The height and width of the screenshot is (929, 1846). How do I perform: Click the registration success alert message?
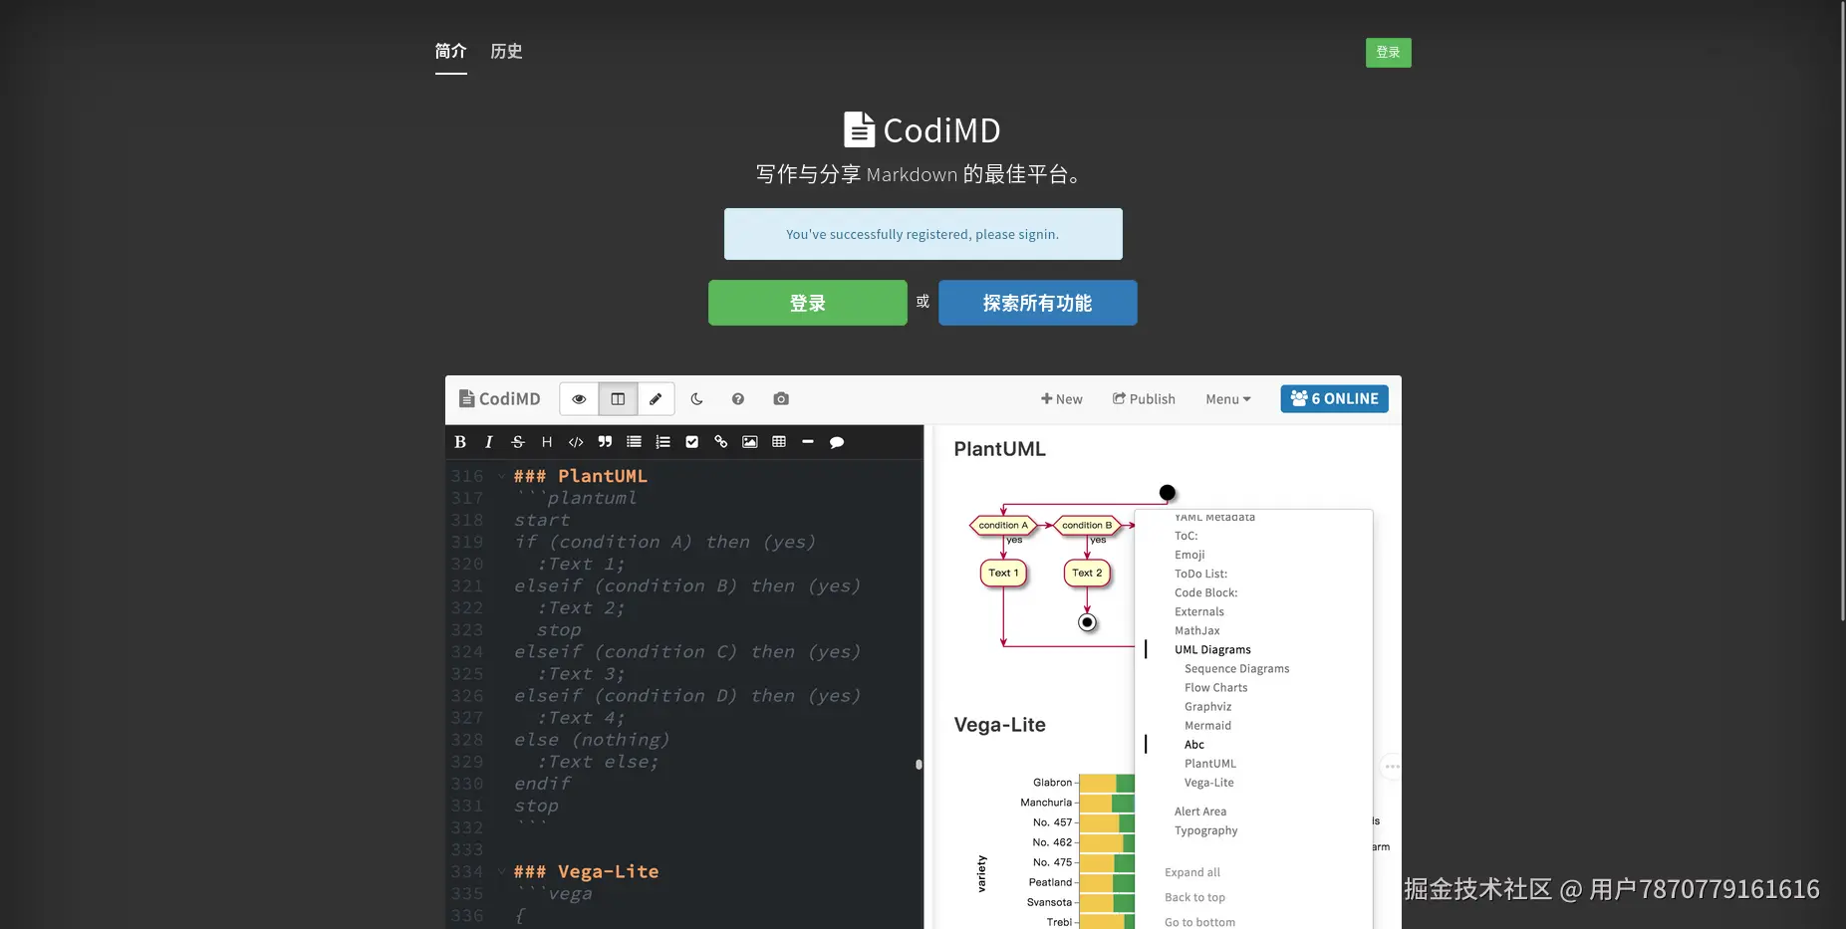click(923, 234)
